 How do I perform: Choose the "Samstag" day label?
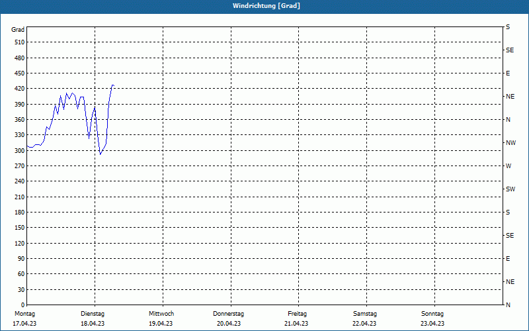pos(365,314)
